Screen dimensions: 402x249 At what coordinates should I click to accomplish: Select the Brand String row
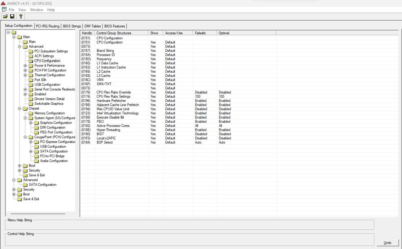click(x=178, y=50)
